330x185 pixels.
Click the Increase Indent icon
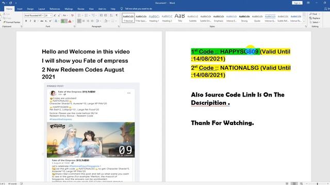pos(105,15)
